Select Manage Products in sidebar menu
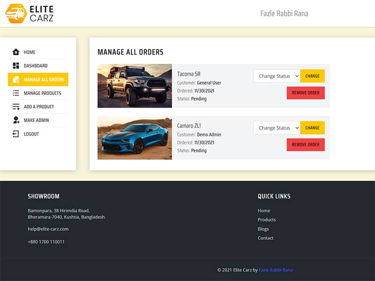 [x=43, y=93]
